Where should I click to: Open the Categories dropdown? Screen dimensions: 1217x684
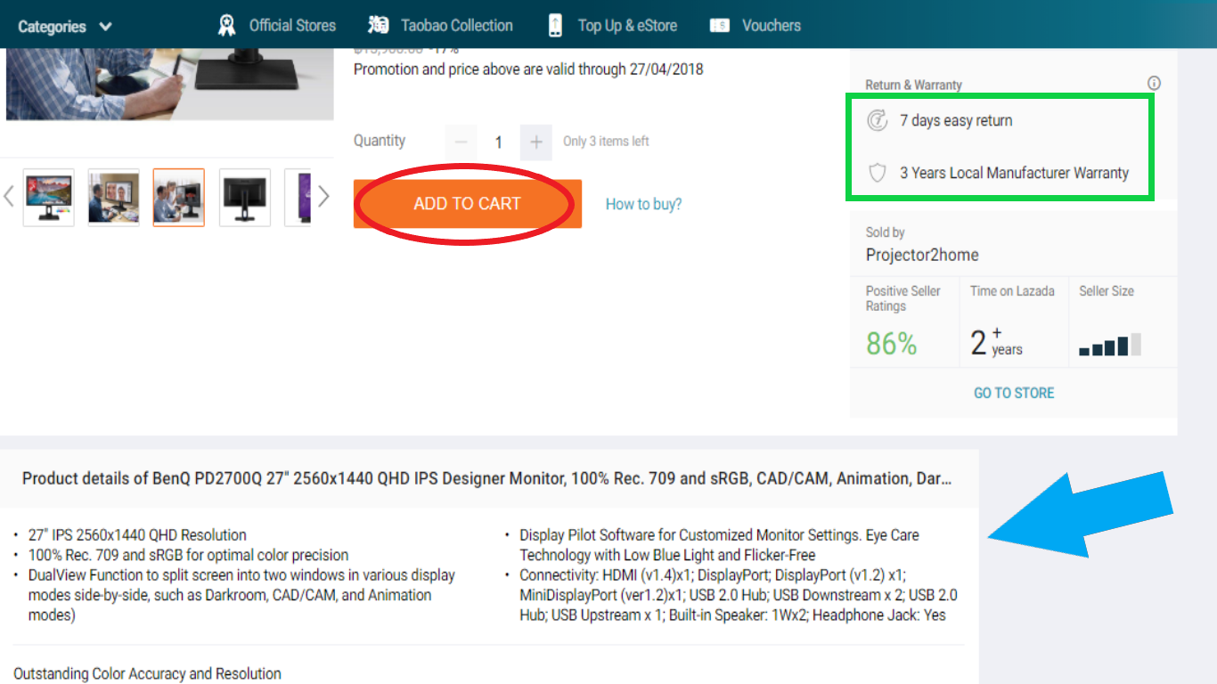click(65, 27)
